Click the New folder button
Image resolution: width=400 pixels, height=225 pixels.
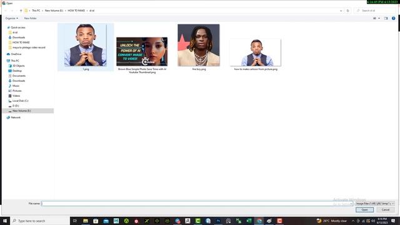coord(31,18)
